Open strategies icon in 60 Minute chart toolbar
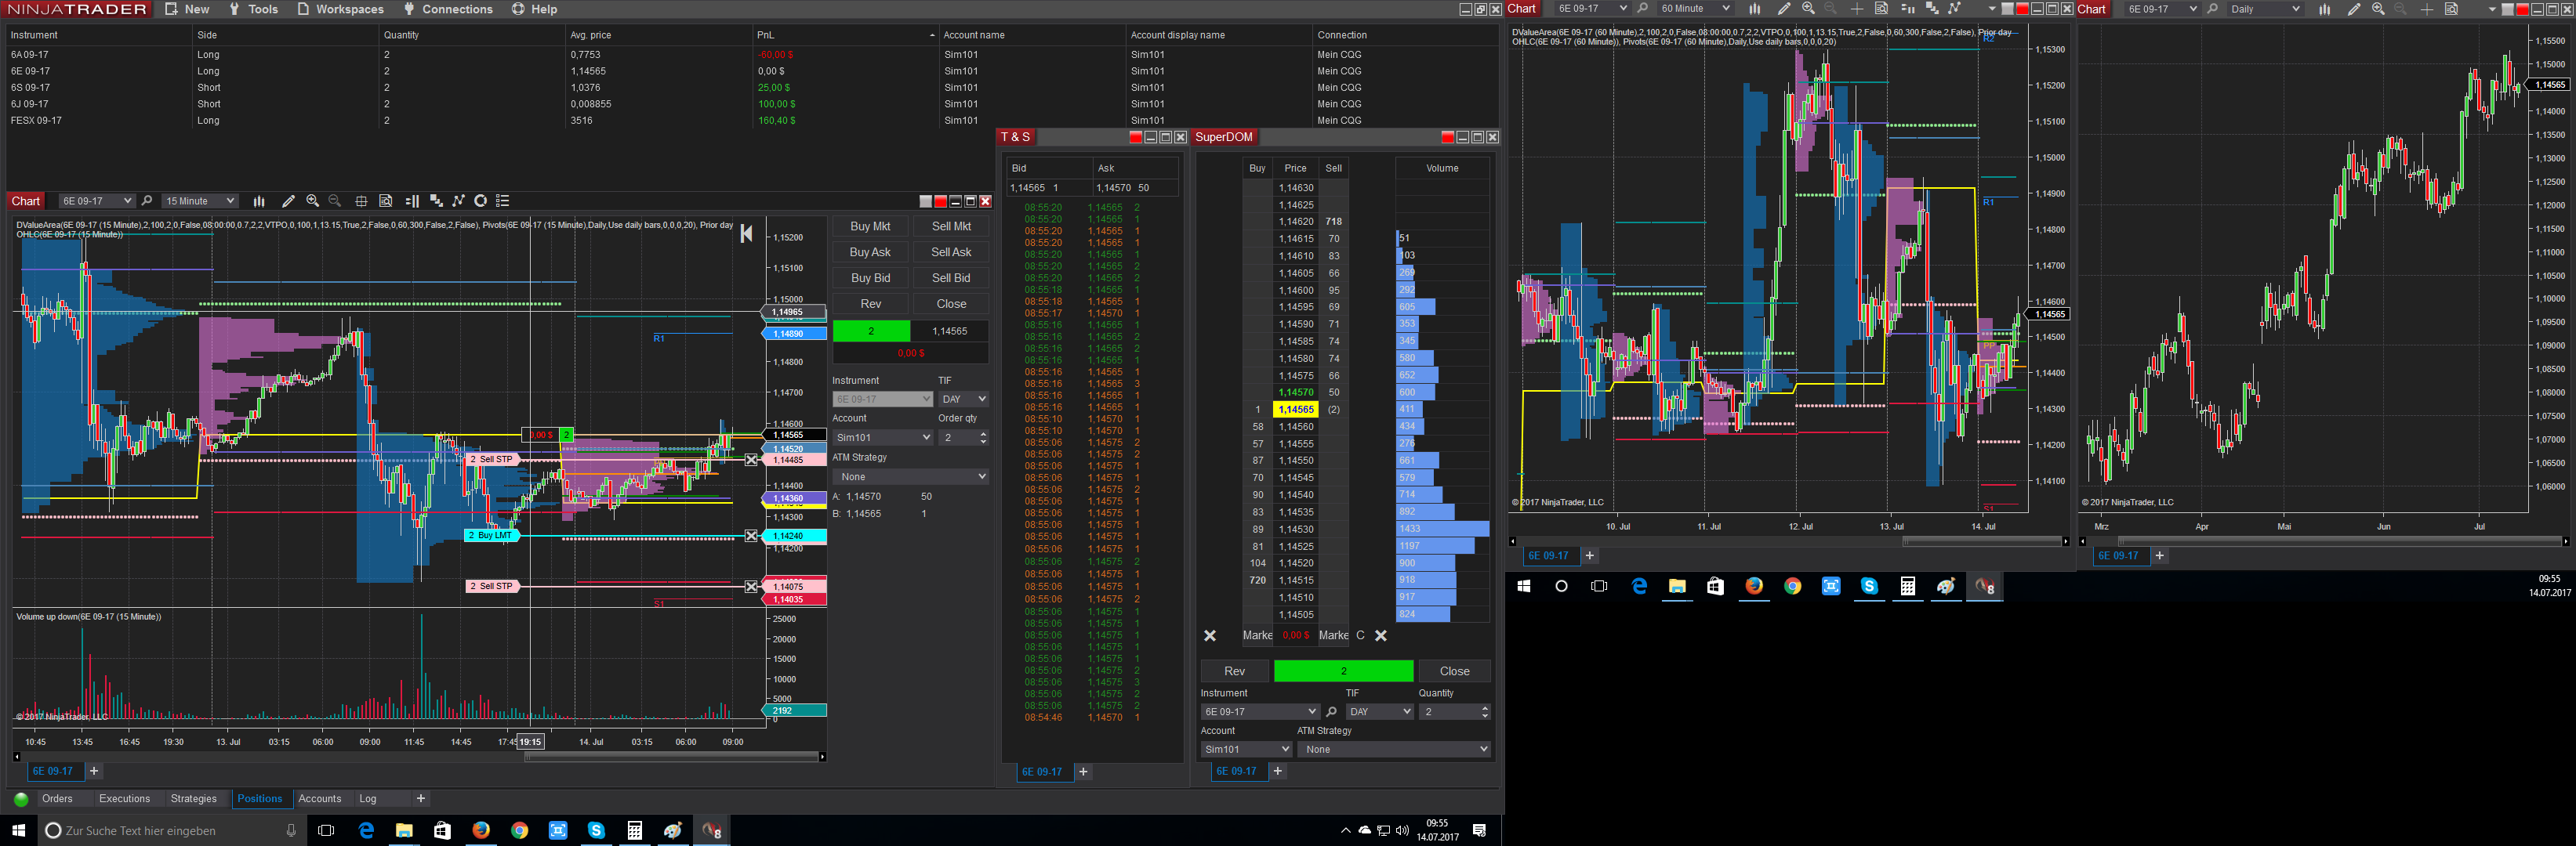The width and height of the screenshot is (2576, 846). pos(1955,9)
